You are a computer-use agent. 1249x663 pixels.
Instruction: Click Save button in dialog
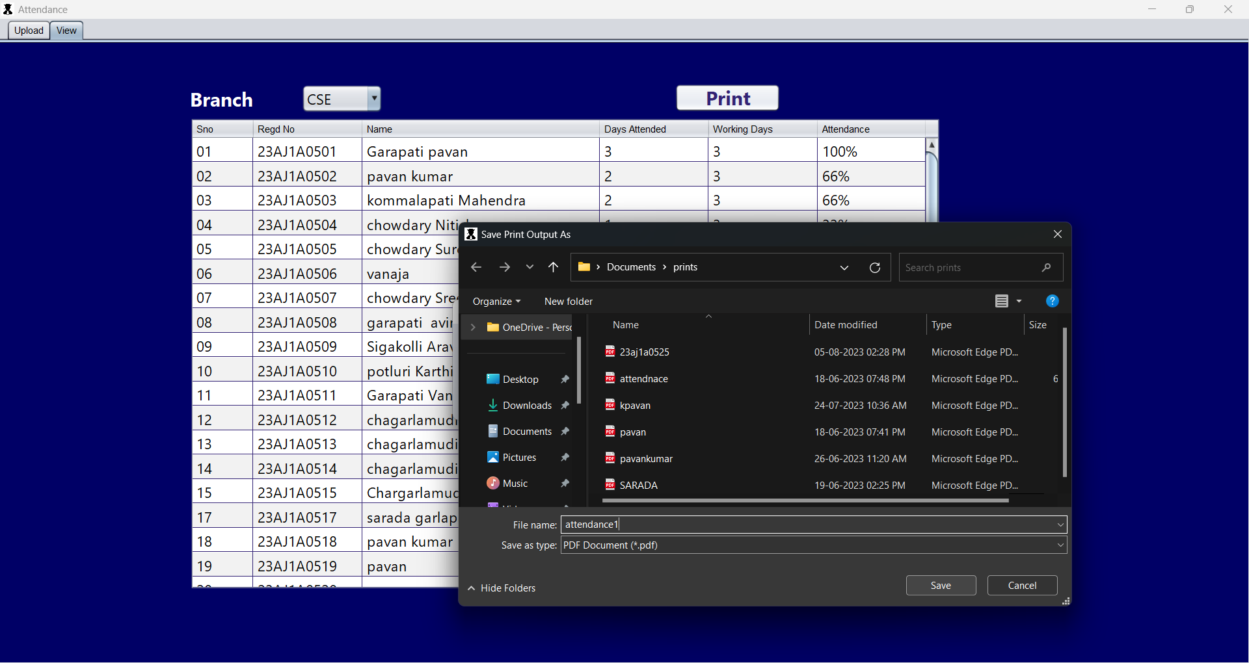[x=941, y=586]
